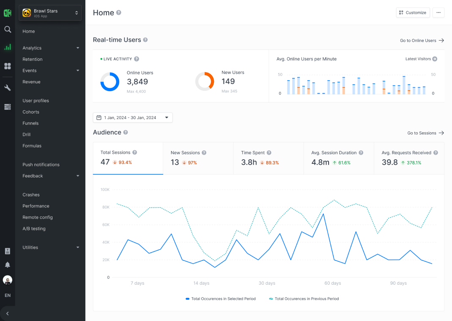Click the calendar icon in the date picker

point(99,117)
